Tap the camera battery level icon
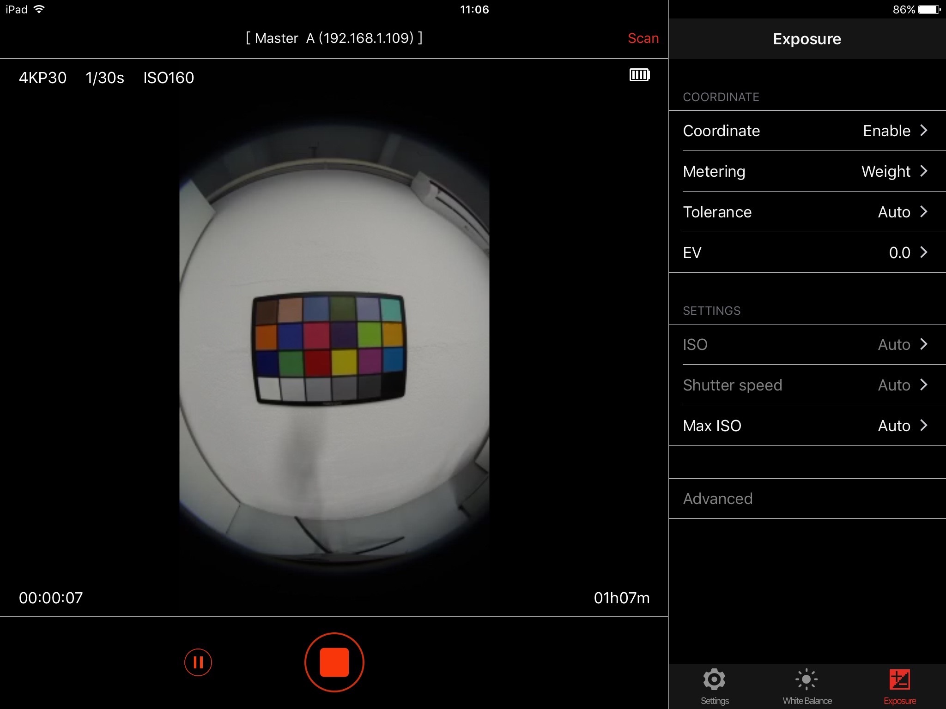 pyautogui.click(x=640, y=75)
